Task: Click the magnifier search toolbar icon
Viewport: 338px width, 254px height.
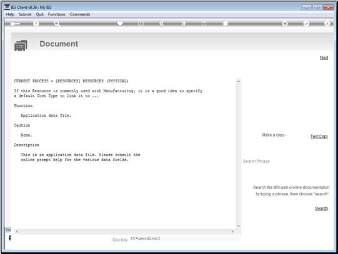Action: (x=57, y=24)
